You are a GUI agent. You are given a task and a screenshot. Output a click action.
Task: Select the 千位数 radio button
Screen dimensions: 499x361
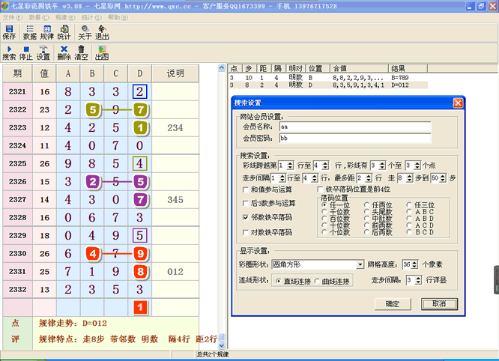pos(324,211)
